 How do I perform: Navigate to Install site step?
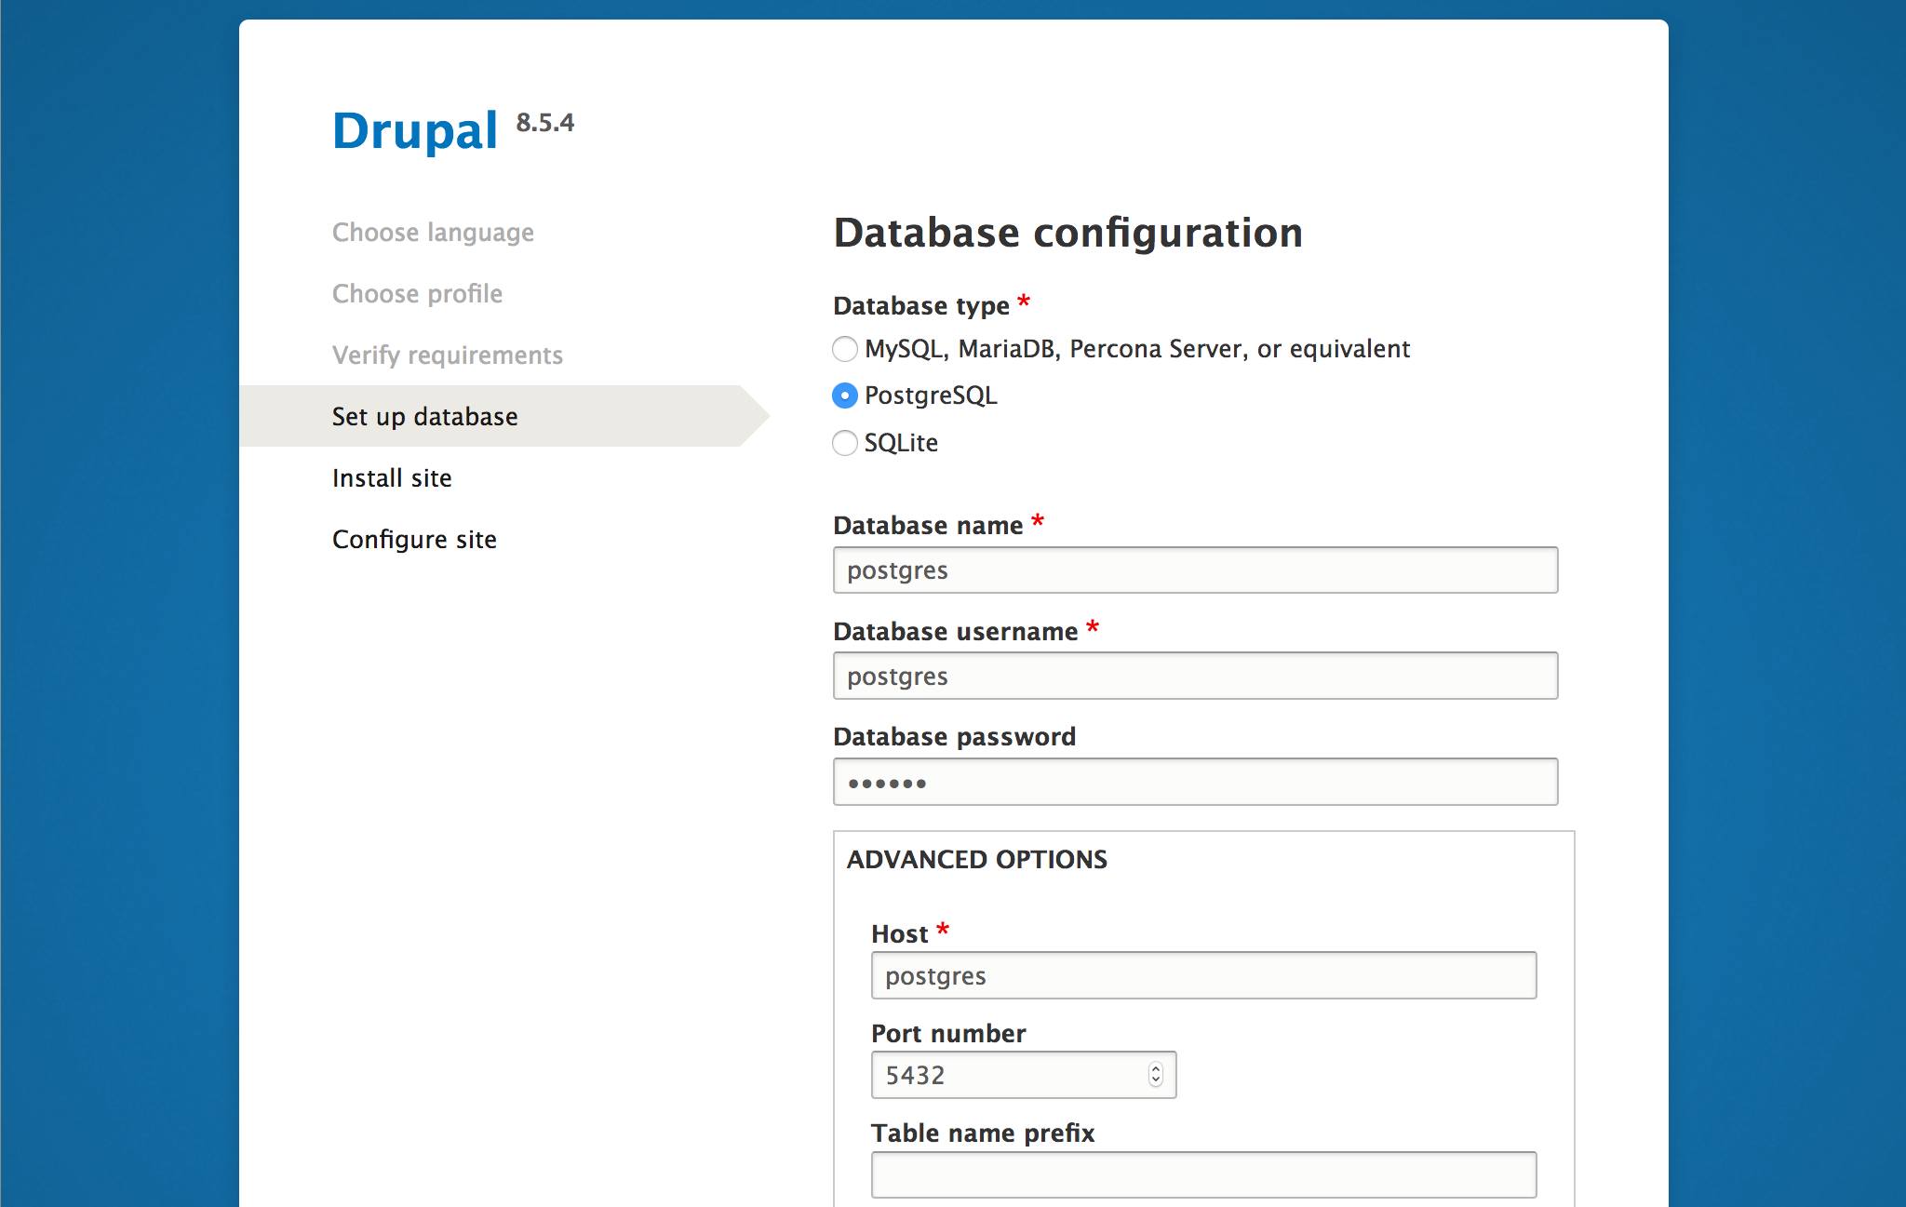392,476
